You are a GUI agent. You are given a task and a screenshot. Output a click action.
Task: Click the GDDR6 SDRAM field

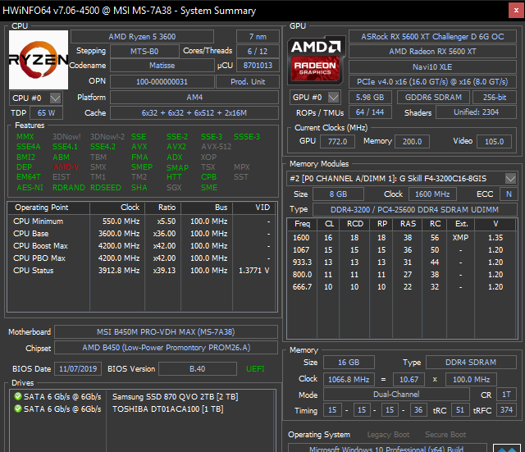(x=434, y=98)
